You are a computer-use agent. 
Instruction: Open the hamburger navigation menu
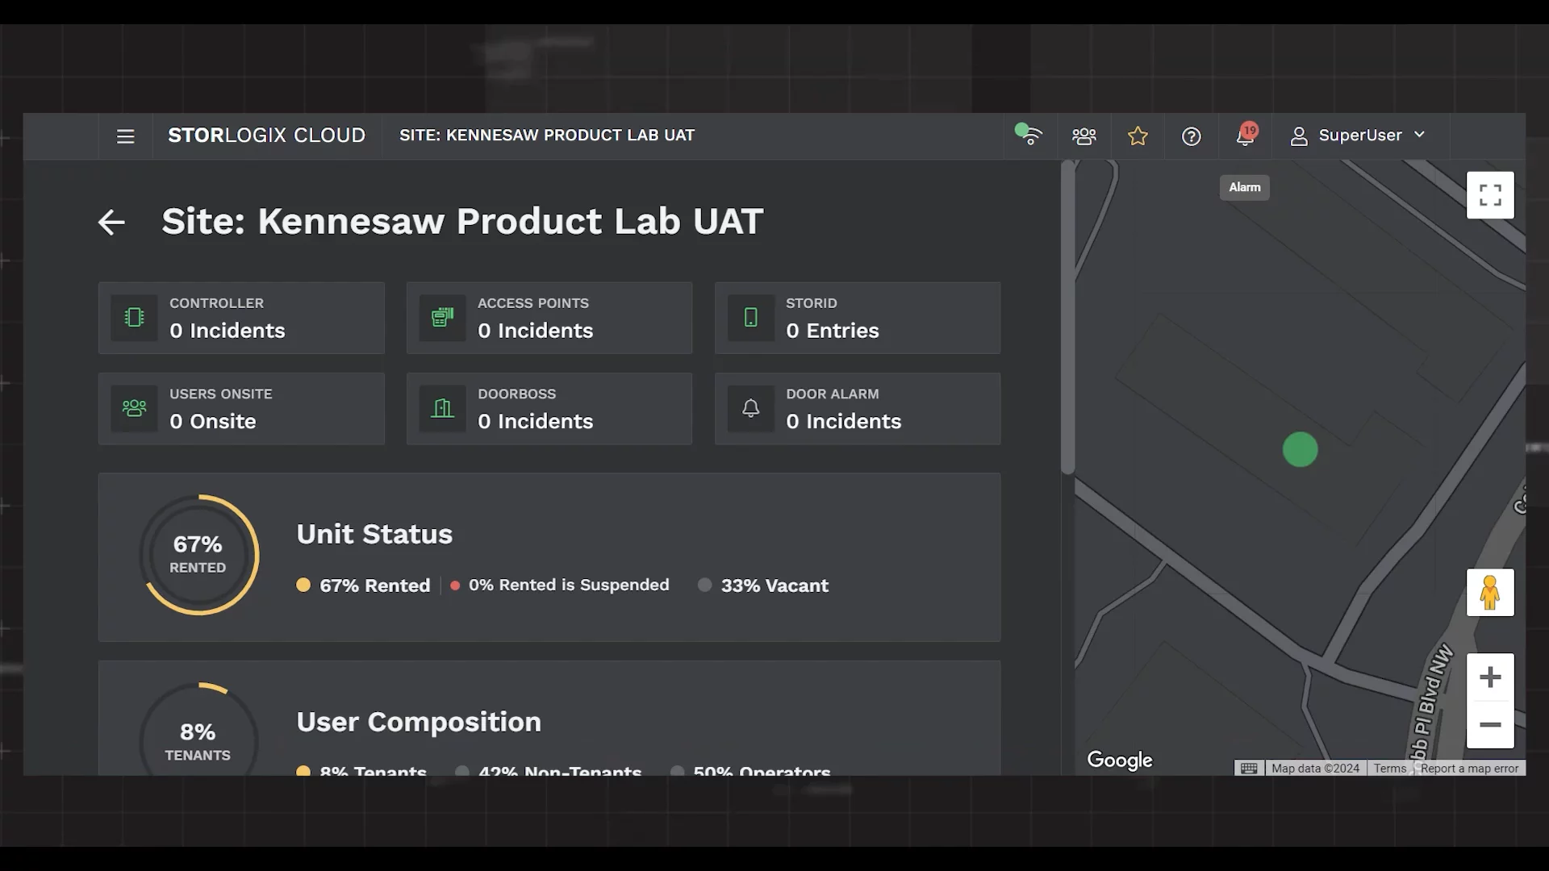pyautogui.click(x=125, y=136)
